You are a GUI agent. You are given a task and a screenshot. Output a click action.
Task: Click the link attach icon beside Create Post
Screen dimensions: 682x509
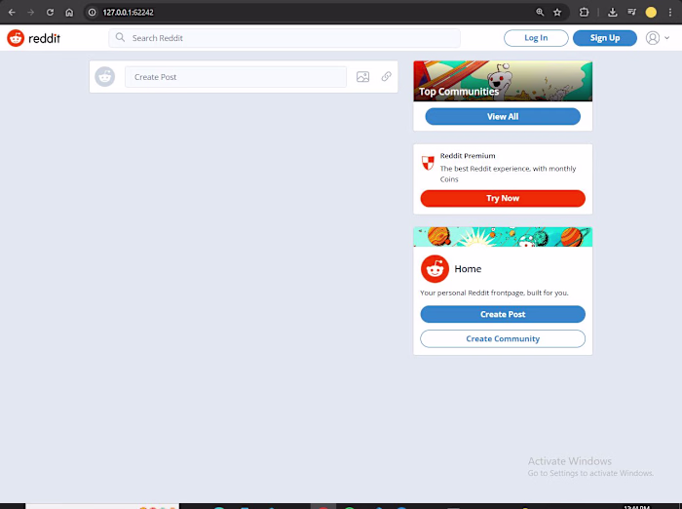pyautogui.click(x=386, y=76)
